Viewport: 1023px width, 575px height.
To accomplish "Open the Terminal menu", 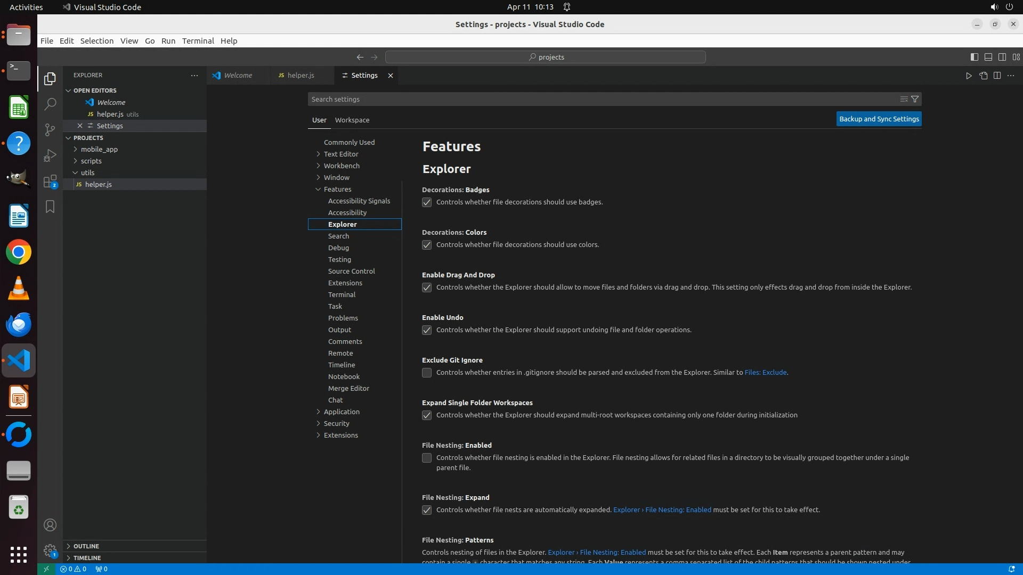I will tap(198, 41).
